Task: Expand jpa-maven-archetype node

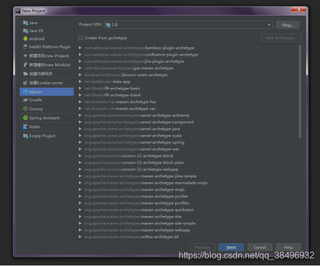Action: point(80,68)
